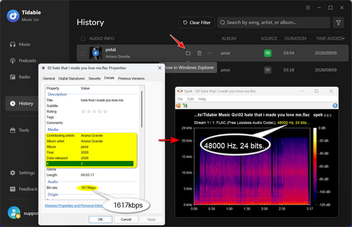
Task: Click Remove Properties and Personal Information link
Action: [x=74, y=205]
